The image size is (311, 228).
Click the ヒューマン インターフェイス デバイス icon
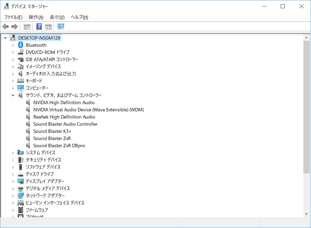[x=21, y=203]
